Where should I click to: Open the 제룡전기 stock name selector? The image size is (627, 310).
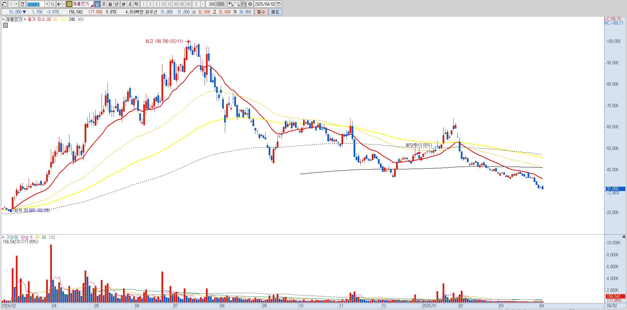(83, 4)
